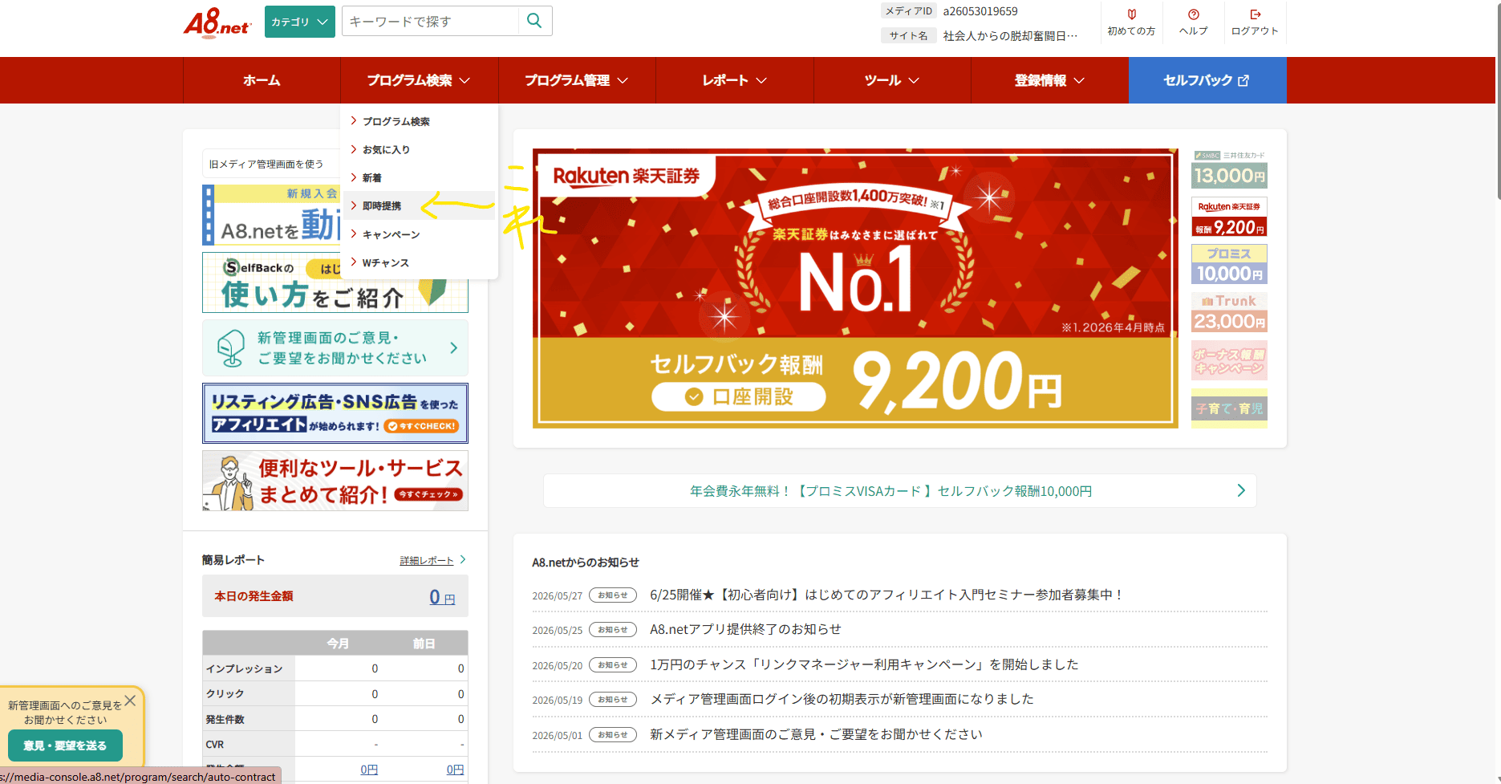The image size is (1501, 784).
Task: Go to ホーム in the navigation bar
Action: [x=262, y=80]
